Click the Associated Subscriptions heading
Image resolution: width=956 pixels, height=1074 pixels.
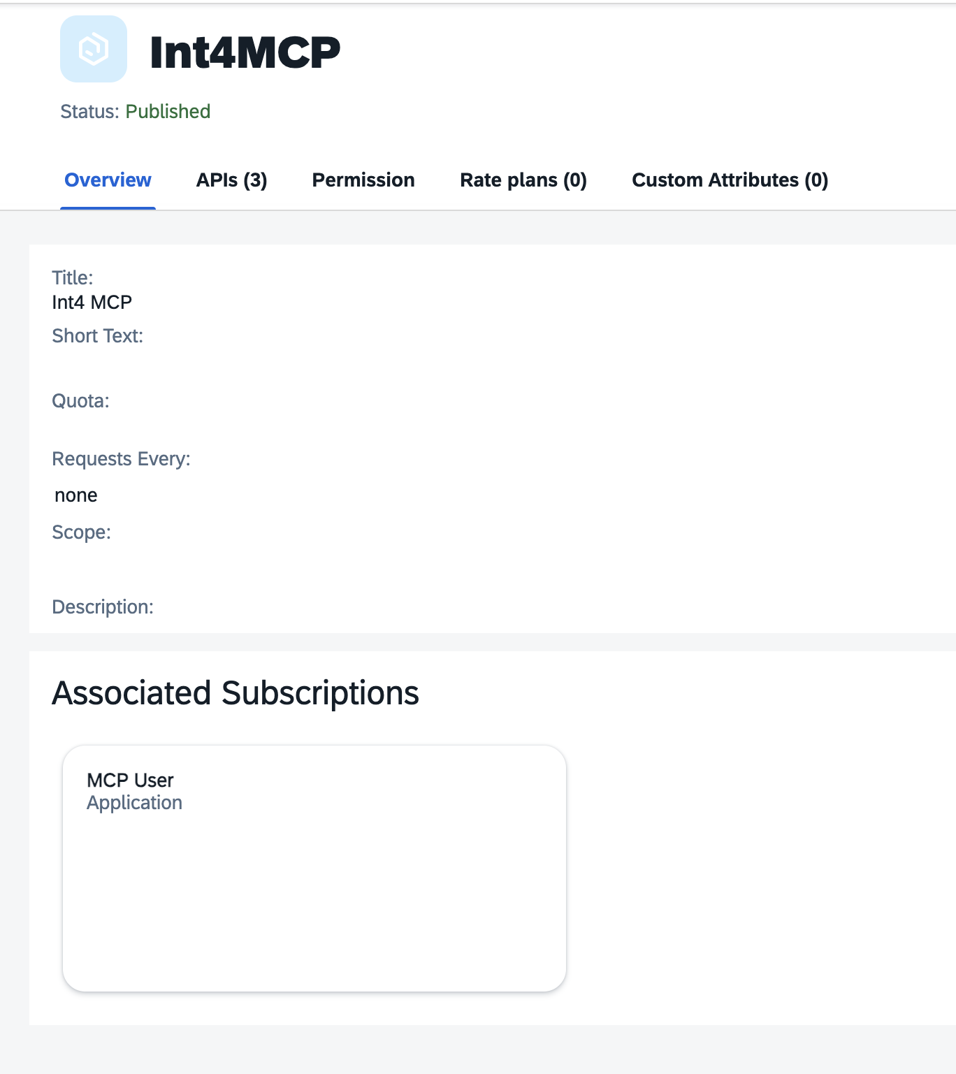[236, 694]
